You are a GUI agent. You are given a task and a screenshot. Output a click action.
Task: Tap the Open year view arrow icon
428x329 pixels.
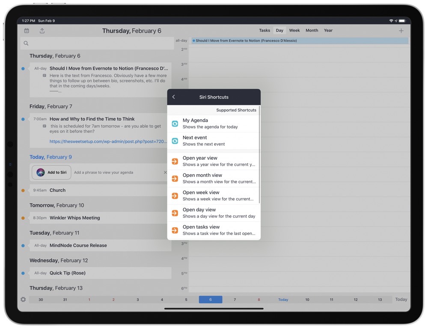point(175,161)
